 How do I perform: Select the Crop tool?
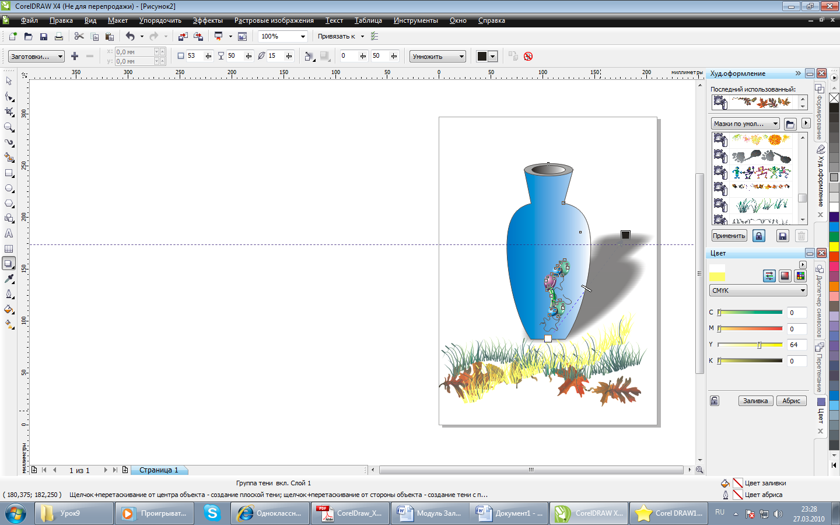(x=9, y=111)
